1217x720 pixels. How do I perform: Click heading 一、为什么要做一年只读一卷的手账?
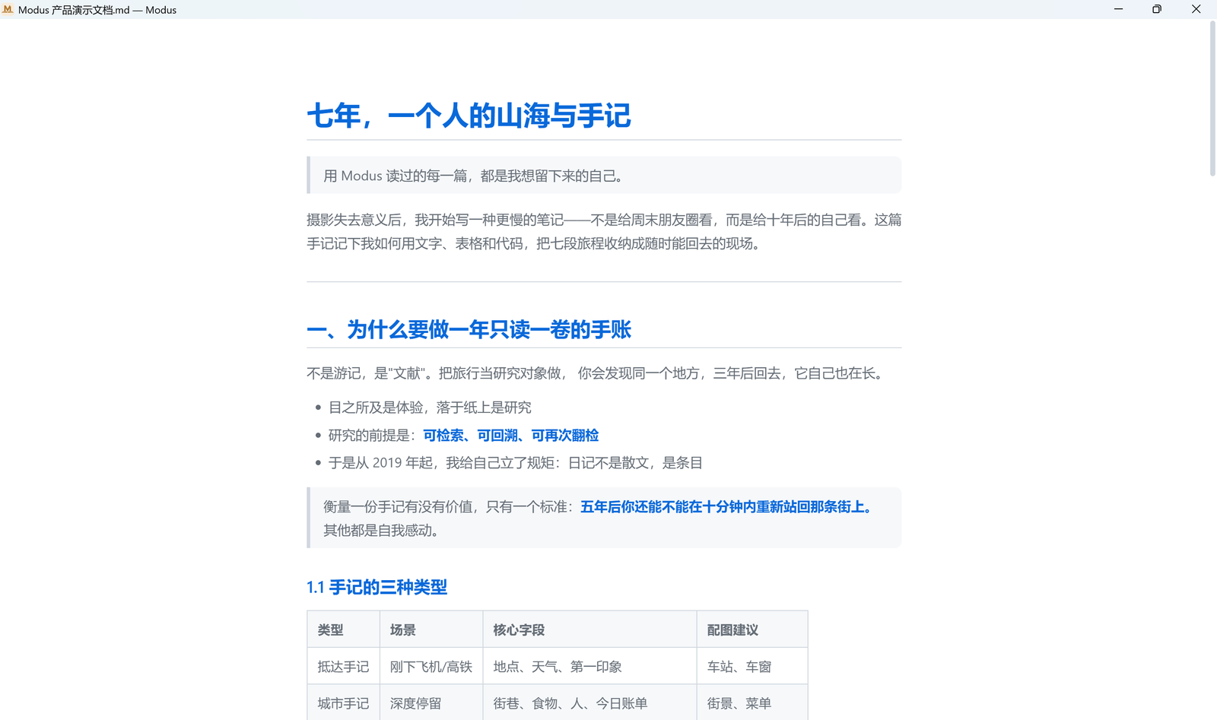coord(469,329)
